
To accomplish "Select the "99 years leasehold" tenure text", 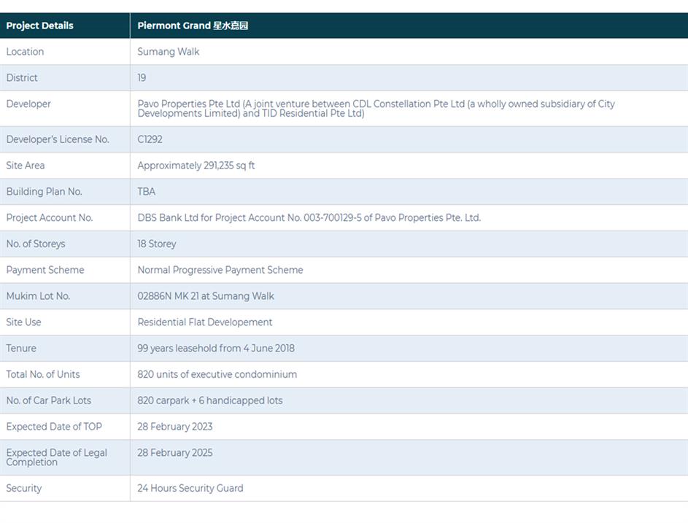I will click(216, 349).
